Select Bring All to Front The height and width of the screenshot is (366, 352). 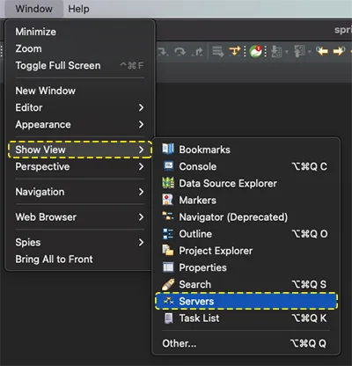(x=79, y=260)
